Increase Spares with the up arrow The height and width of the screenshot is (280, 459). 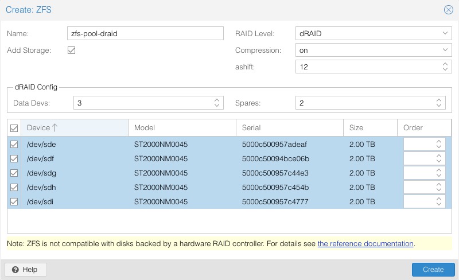point(438,100)
